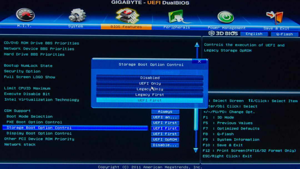Choose UEFI Only option
300x169 pixels.
pyautogui.click(x=150, y=83)
